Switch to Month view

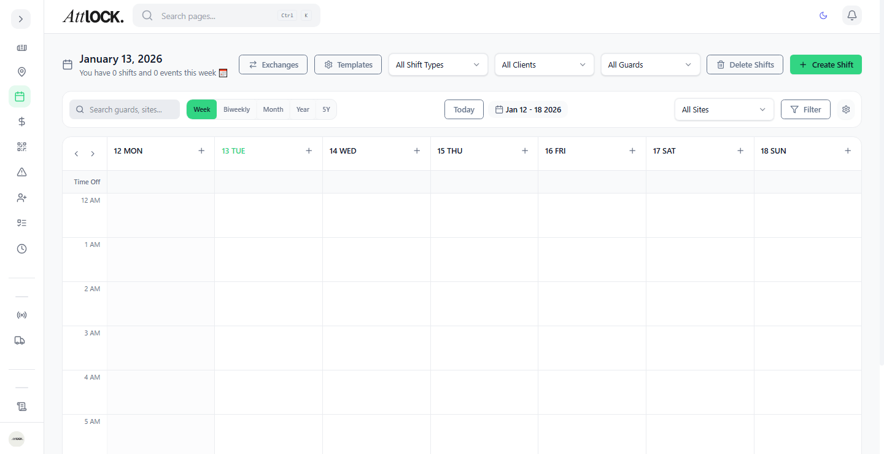[273, 109]
